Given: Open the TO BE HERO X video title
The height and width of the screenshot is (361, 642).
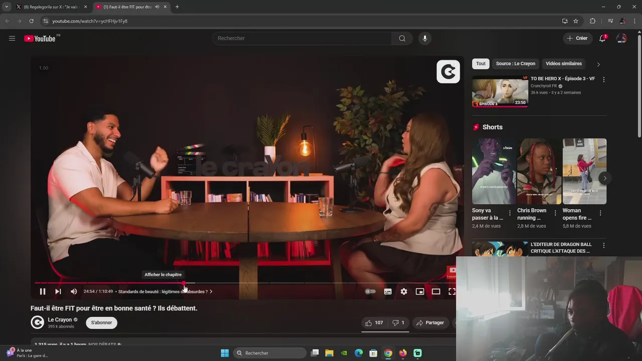Looking at the screenshot, I should (563, 79).
